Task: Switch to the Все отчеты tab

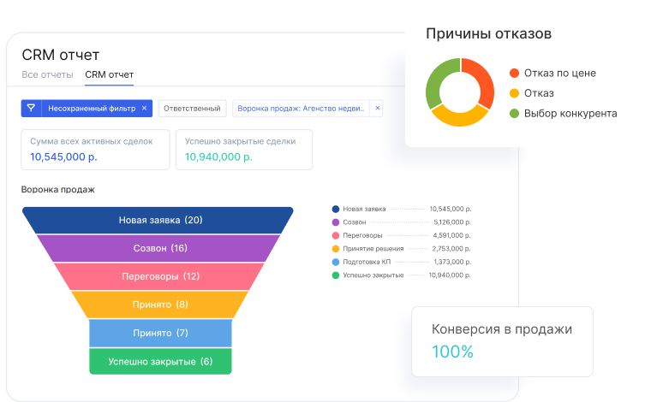Action: pyautogui.click(x=47, y=75)
